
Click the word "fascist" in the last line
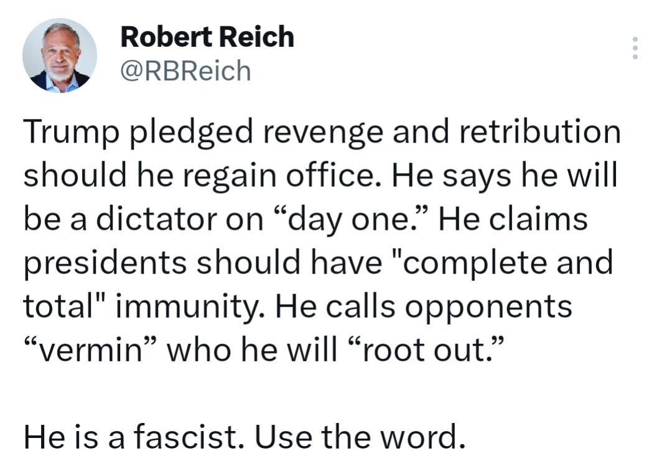[x=187, y=437]
